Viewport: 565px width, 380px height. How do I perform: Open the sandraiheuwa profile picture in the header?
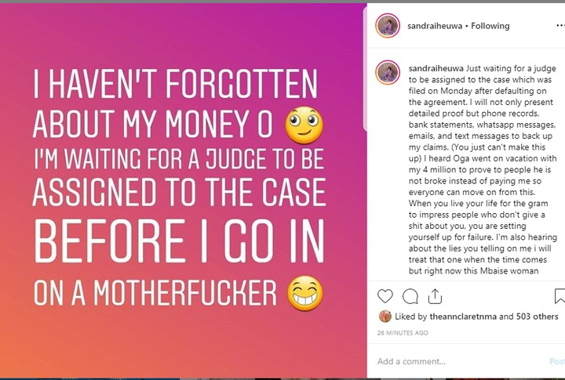pyautogui.click(x=388, y=26)
